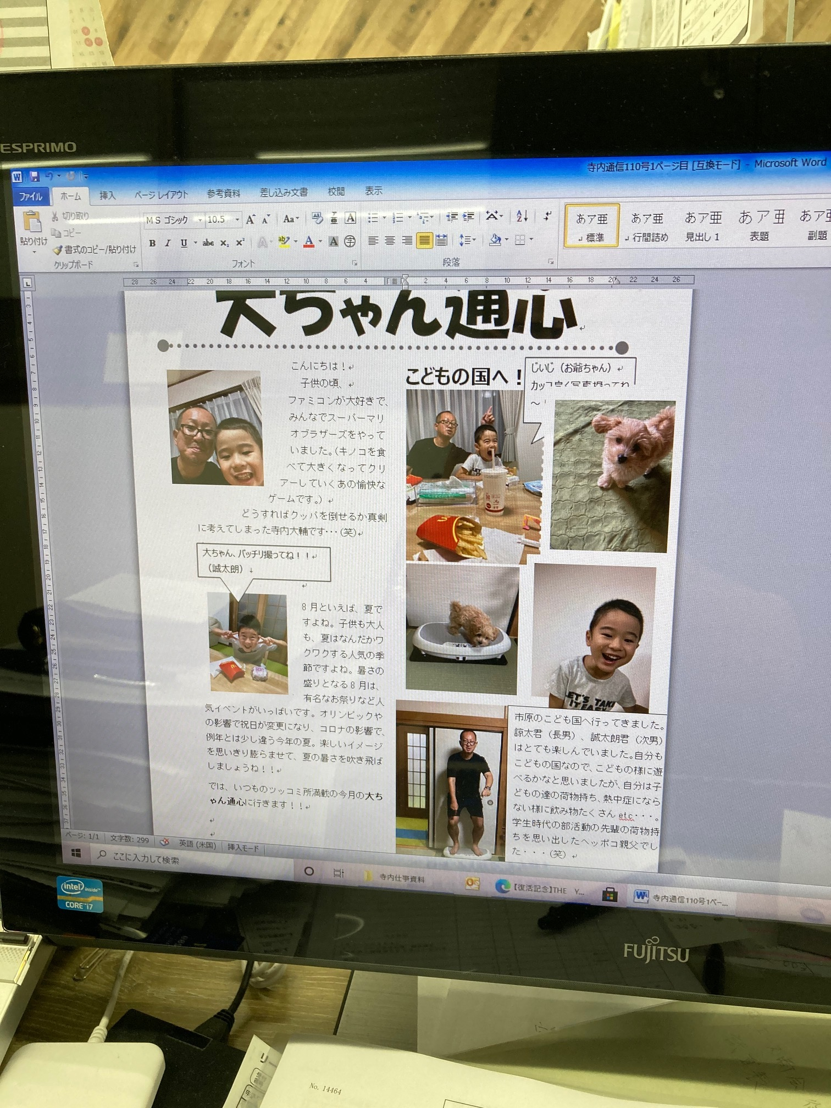Copy the selection with コピー
This screenshot has height=1108, width=831.
(66, 232)
